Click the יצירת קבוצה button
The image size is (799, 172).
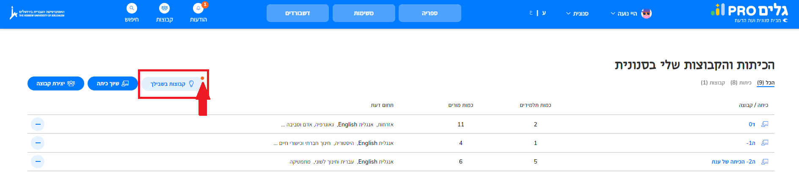pos(56,84)
